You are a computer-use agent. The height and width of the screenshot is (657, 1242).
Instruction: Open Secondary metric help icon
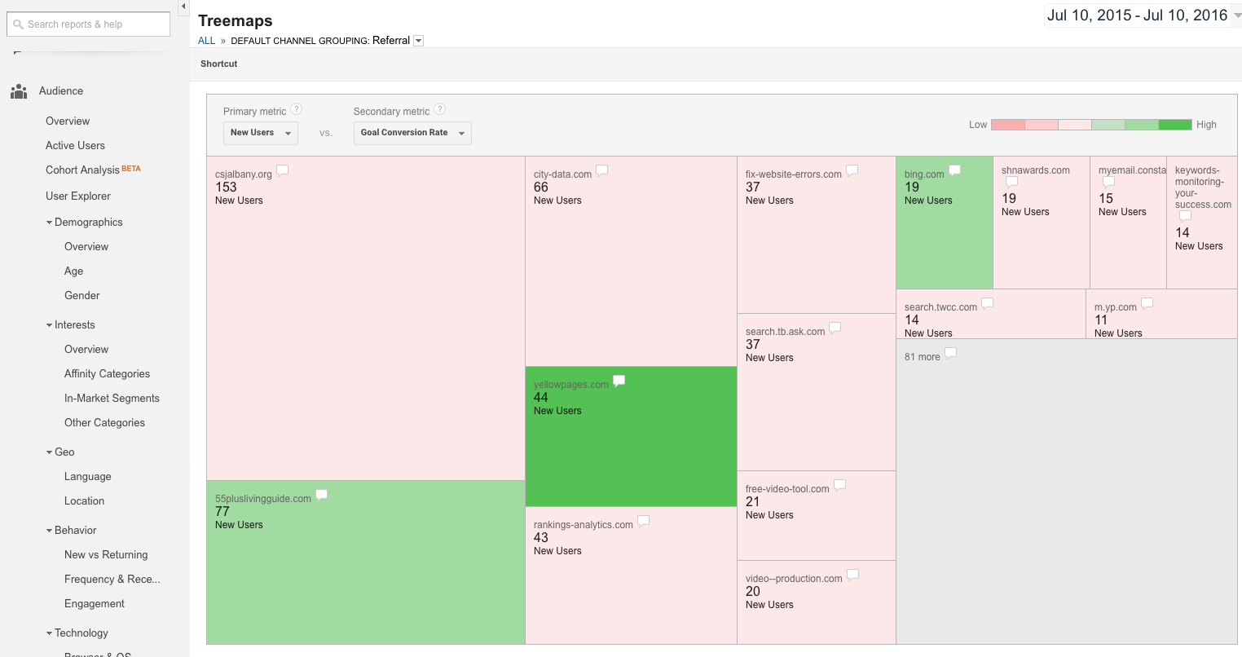440,109
